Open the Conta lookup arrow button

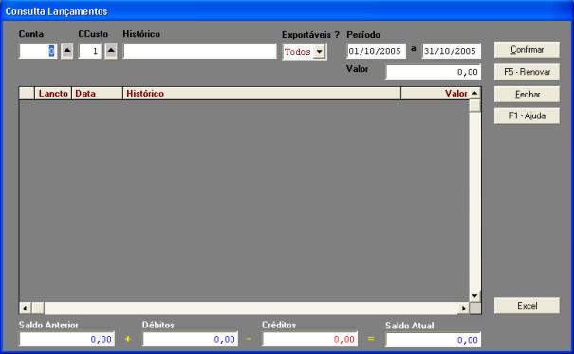coord(66,51)
